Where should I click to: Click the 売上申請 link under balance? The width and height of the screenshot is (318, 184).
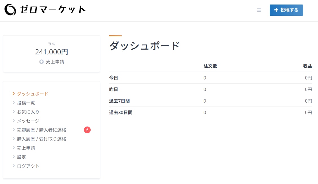[x=55, y=62]
